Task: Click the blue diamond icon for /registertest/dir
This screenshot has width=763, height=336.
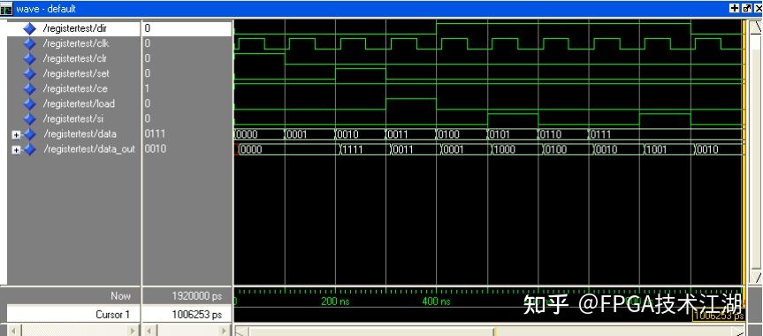Action: tap(30, 28)
